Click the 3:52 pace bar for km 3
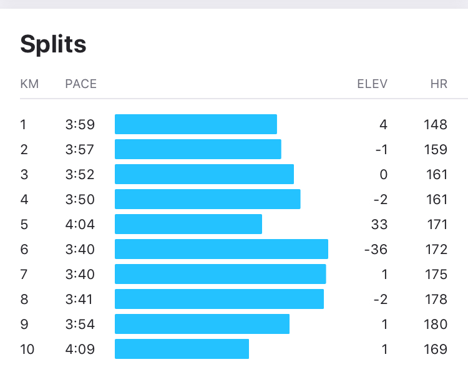Image resolution: width=468 pixels, height=382 pixels. [204, 174]
